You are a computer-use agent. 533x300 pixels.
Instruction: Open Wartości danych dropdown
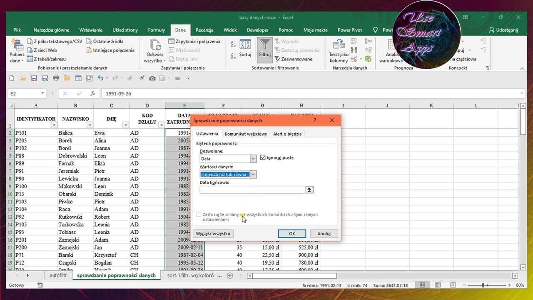click(253, 175)
